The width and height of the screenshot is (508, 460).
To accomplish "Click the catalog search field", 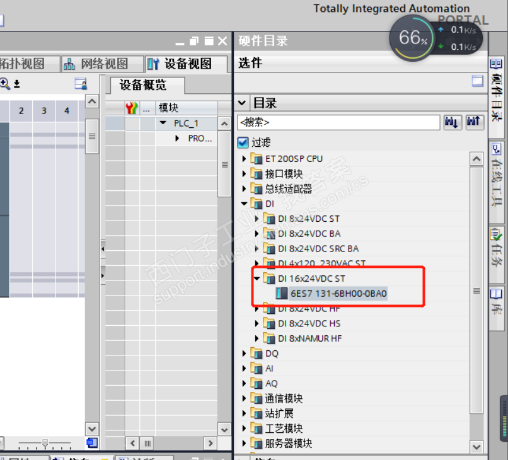I will pos(338,122).
